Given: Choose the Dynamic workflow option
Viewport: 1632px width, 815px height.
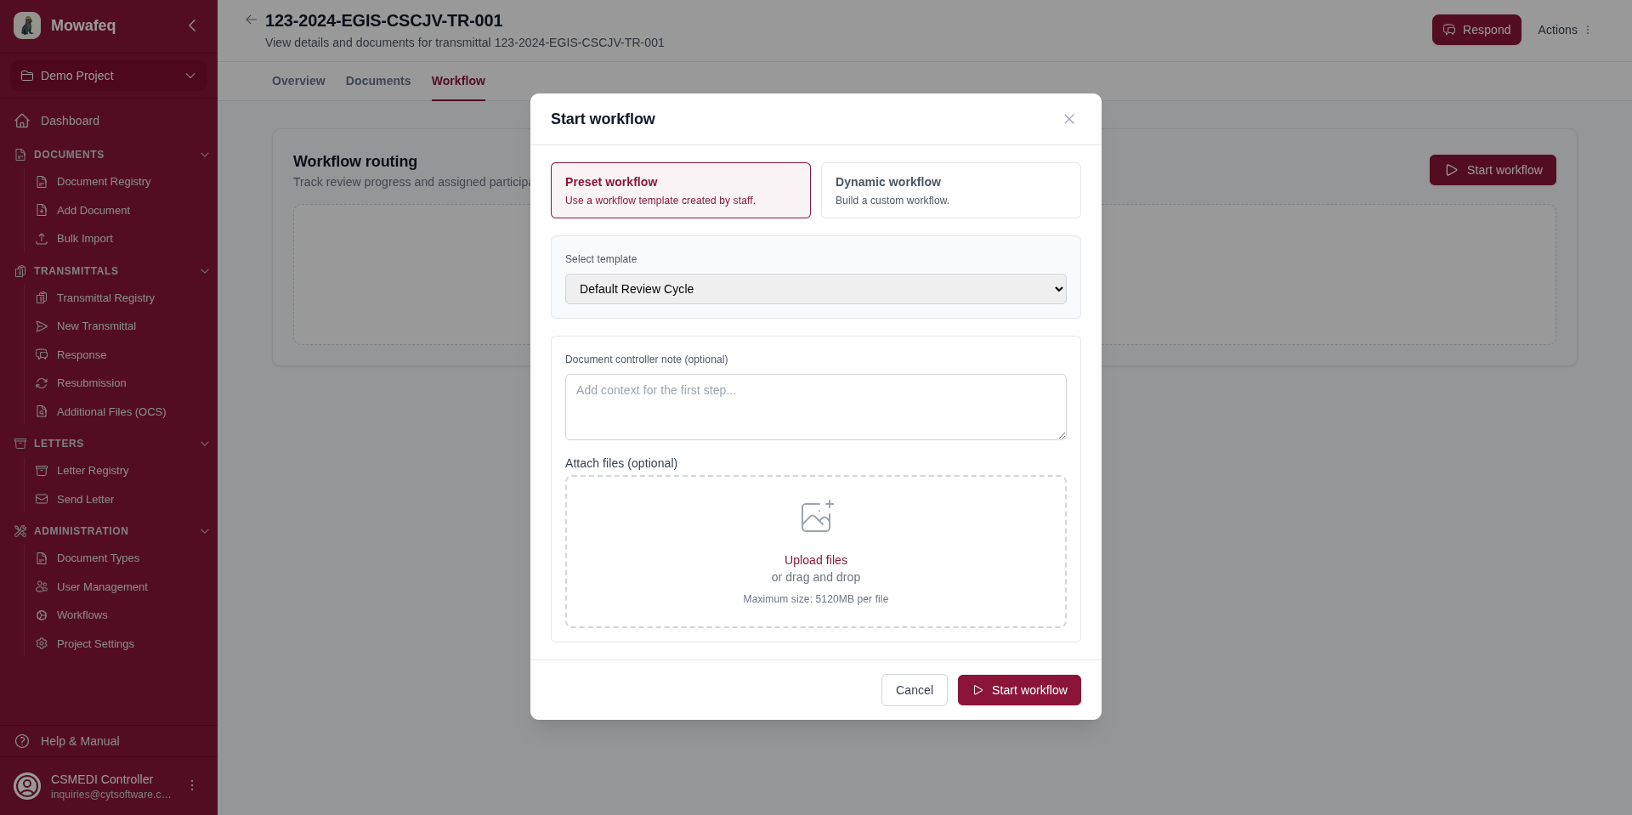Looking at the screenshot, I should point(949,190).
